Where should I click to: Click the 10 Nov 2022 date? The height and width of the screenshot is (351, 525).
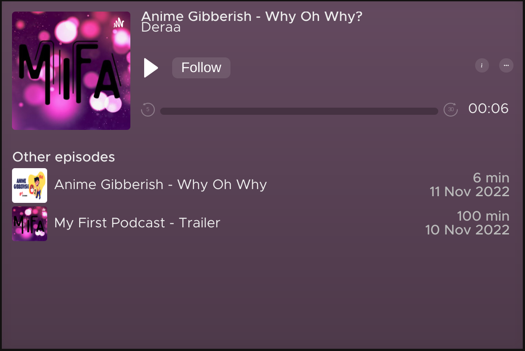tap(468, 230)
